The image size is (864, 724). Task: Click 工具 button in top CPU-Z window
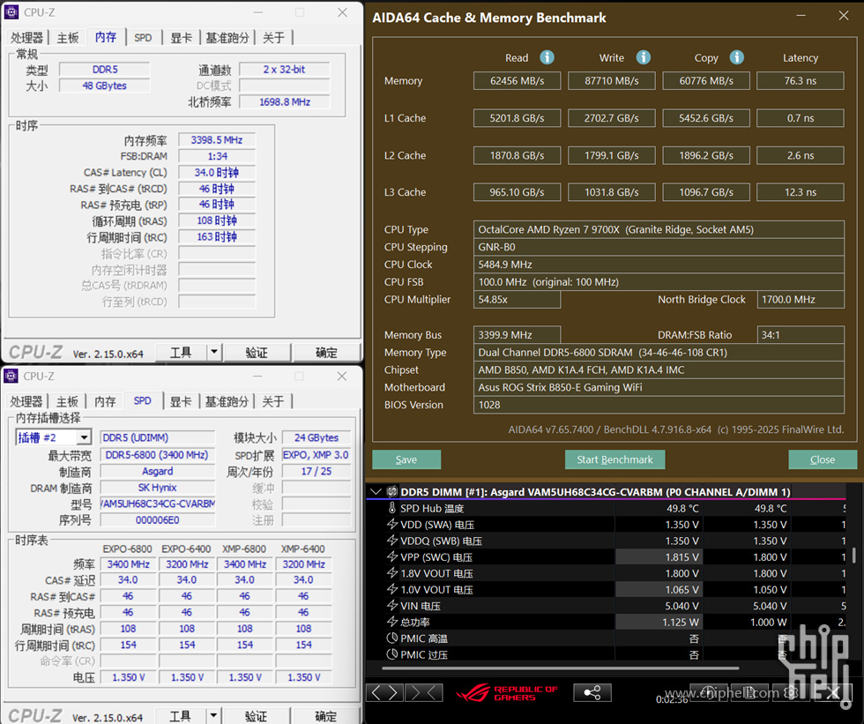pos(181,352)
